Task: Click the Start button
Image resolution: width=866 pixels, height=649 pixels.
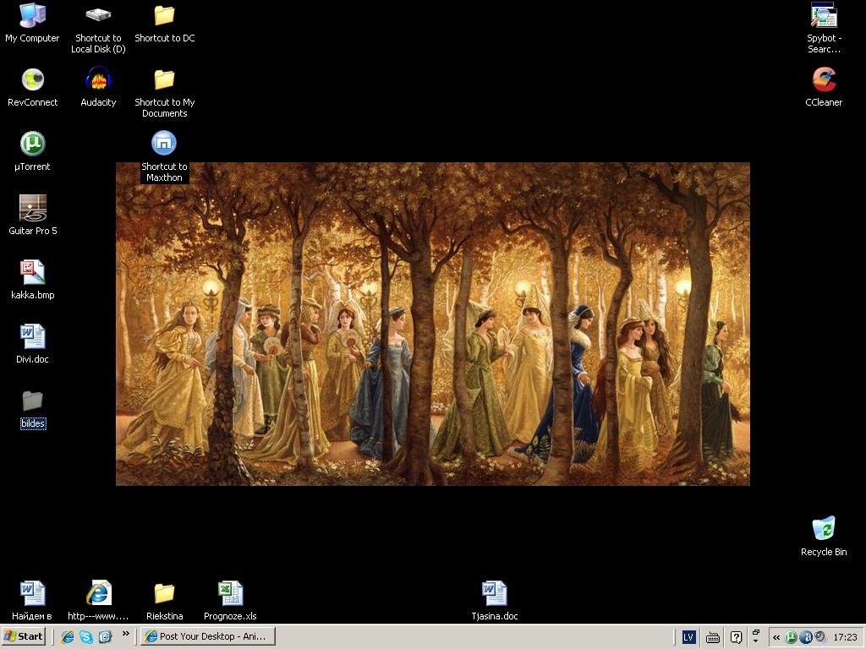Action: click(x=23, y=636)
